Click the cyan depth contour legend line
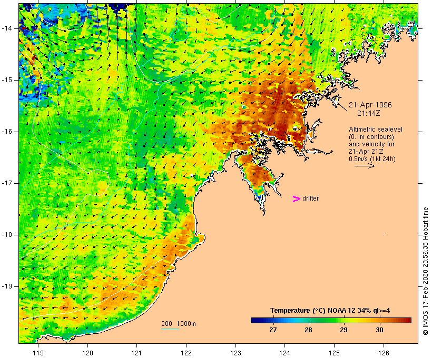 (x=170, y=329)
